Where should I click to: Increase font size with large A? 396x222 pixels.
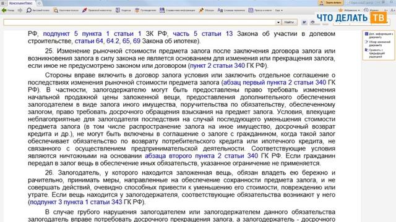(x=393, y=10)
